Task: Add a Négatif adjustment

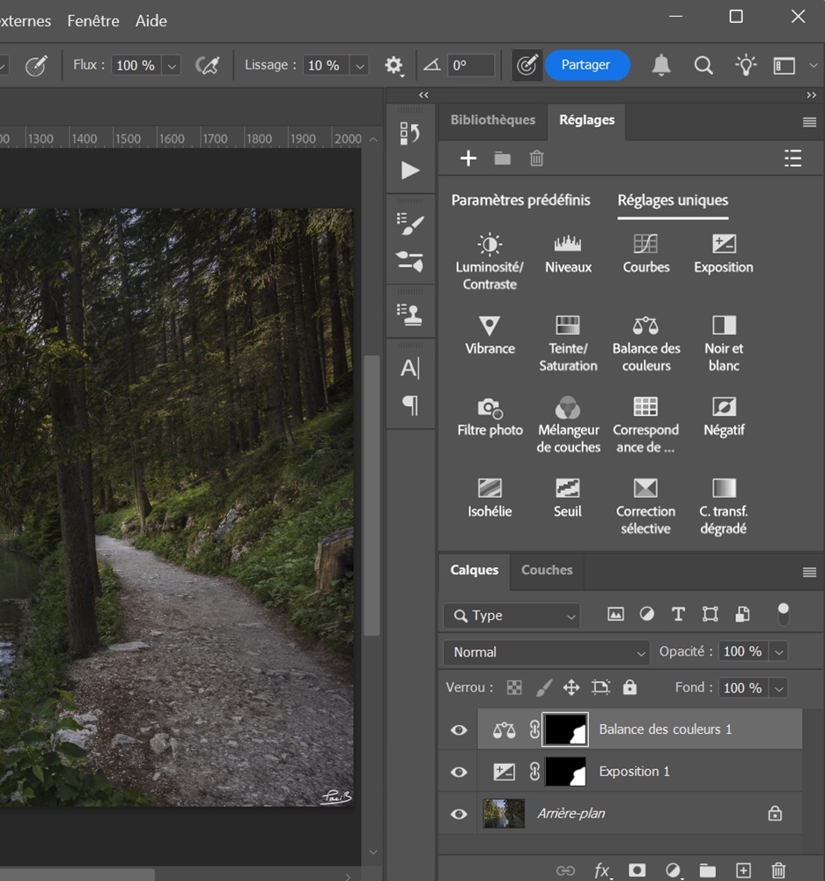Action: [724, 416]
